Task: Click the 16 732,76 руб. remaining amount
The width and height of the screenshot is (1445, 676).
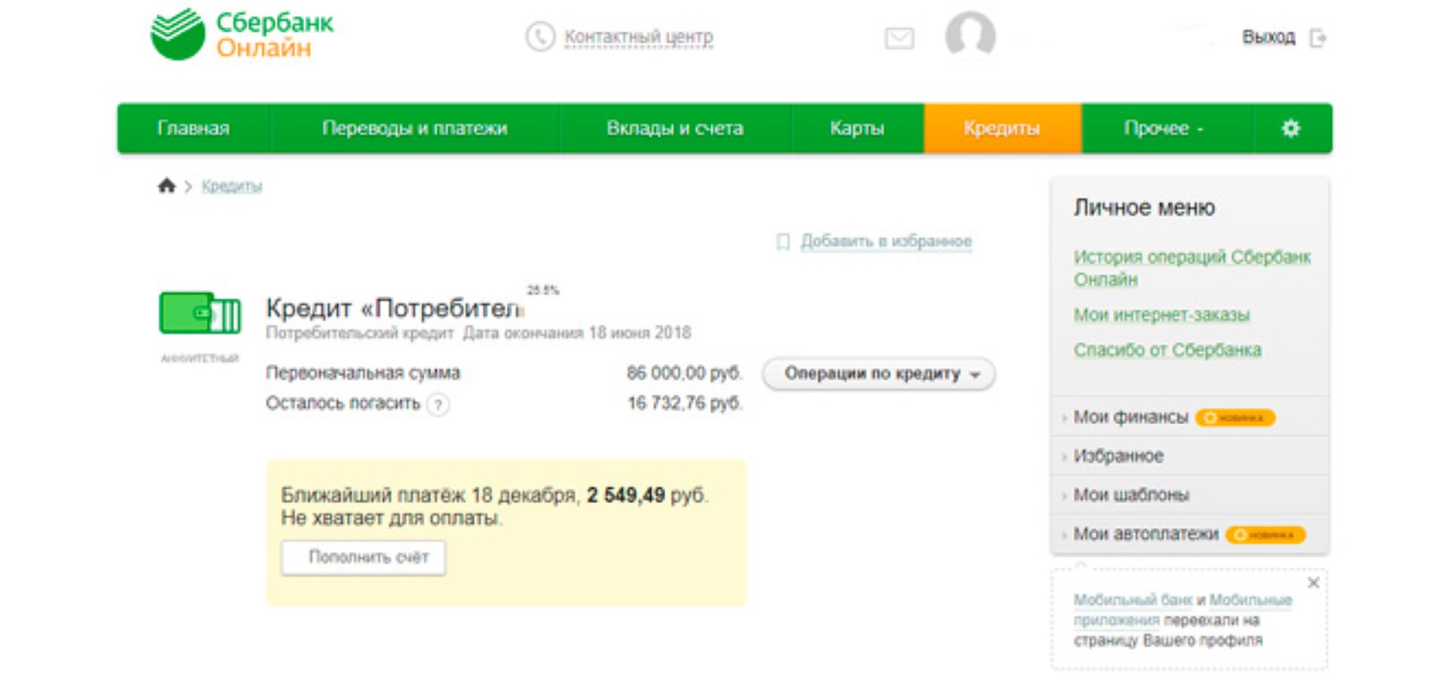Action: 685,404
